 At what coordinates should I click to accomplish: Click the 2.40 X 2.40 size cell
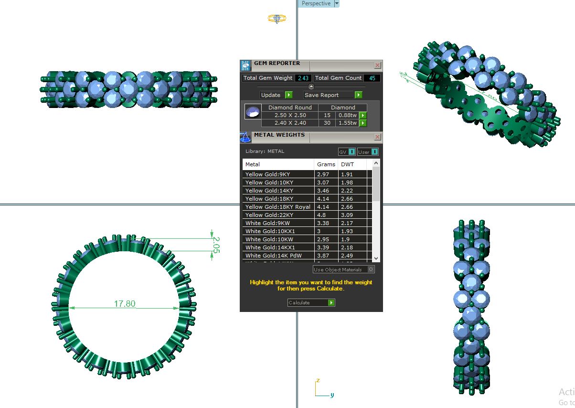tap(290, 123)
